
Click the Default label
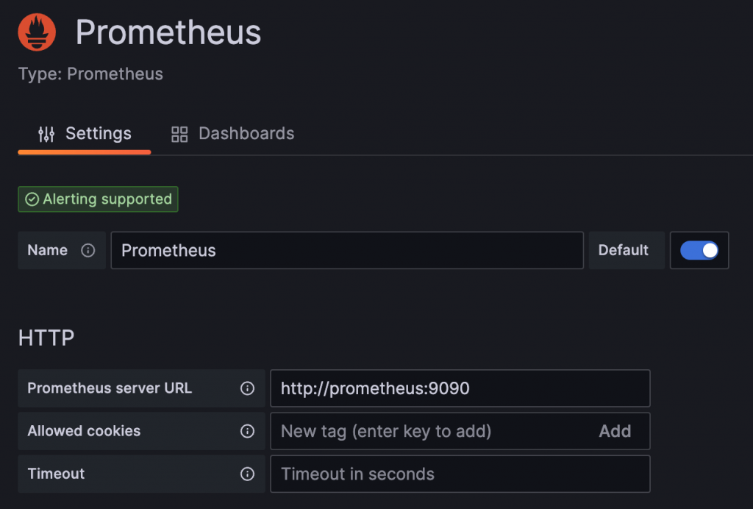(x=624, y=250)
